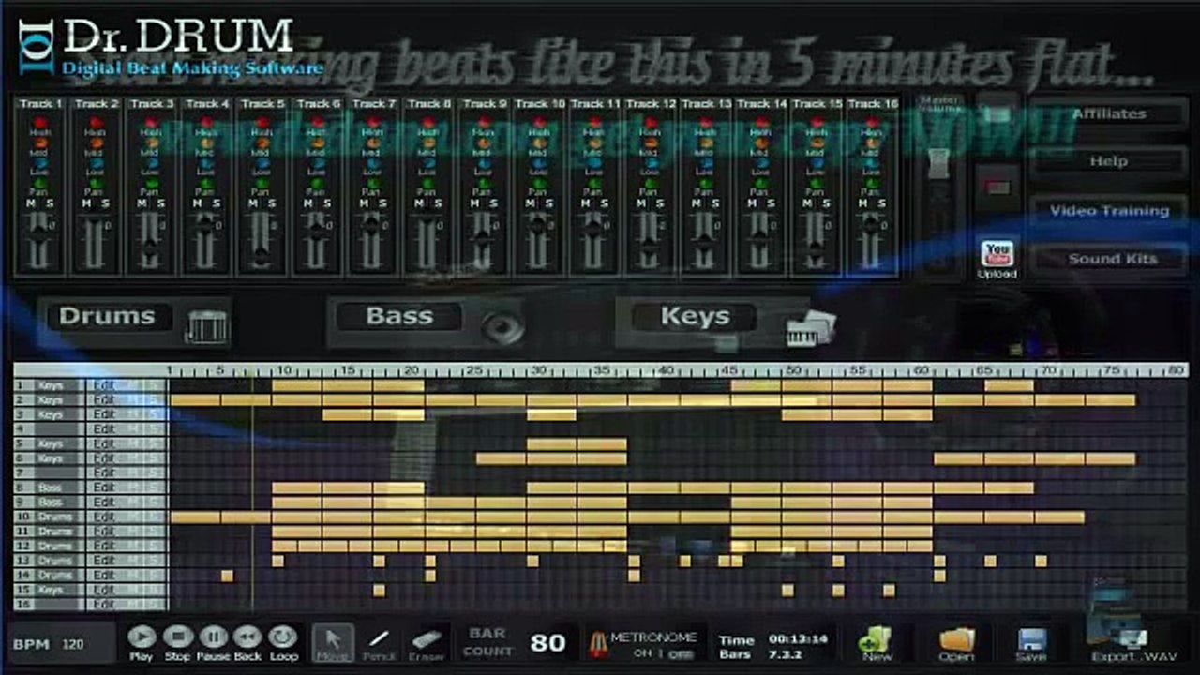Select the Pencil tool
The image size is (1200, 675).
[379, 642]
